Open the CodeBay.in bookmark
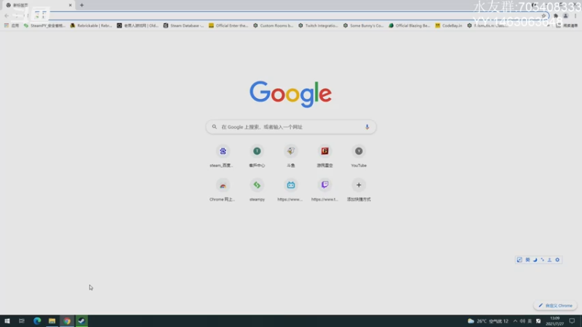582x327 pixels. (449, 25)
